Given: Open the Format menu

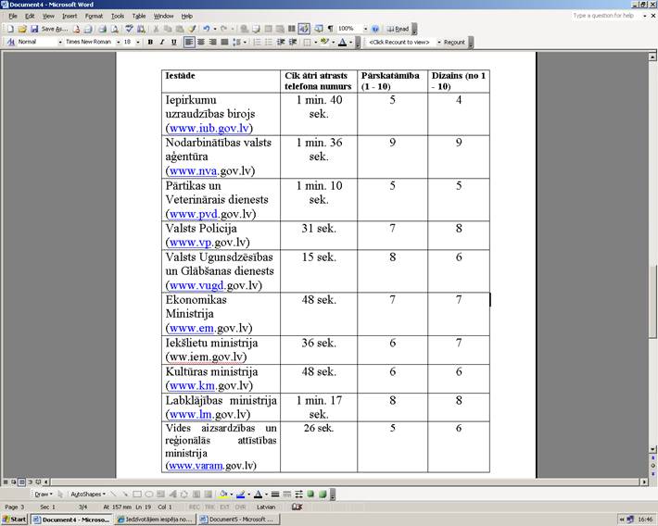Looking at the screenshot, I should (x=94, y=16).
